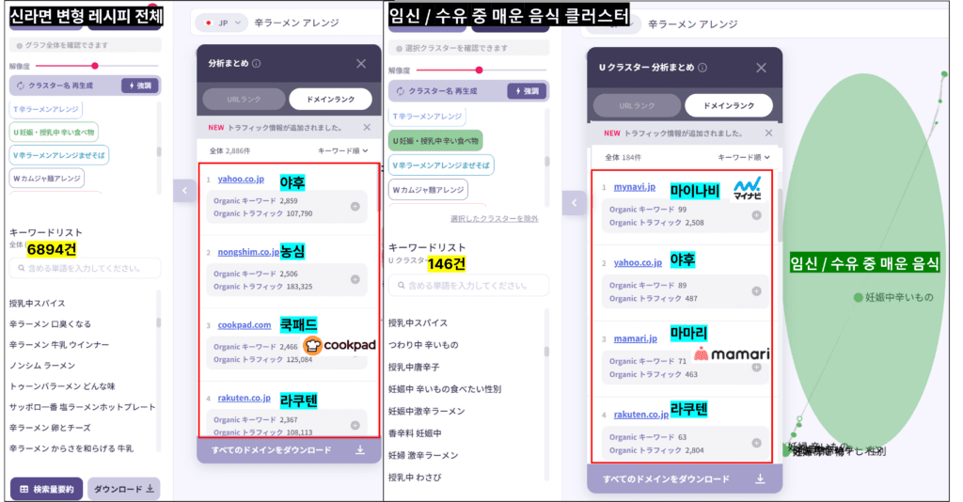
Task: Select keyword 妊娠中激辛ラーメン
Action: pos(426,411)
